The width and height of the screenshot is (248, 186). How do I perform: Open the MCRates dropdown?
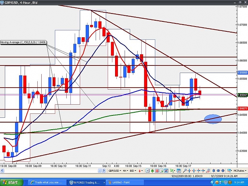(x=240, y=171)
